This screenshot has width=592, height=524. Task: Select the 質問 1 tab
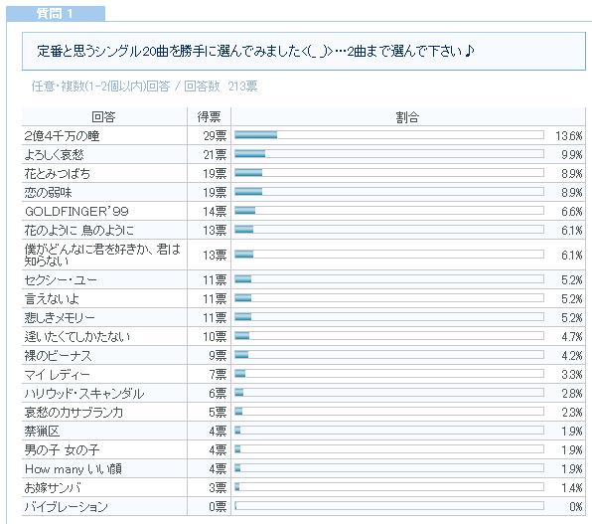[56, 14]
